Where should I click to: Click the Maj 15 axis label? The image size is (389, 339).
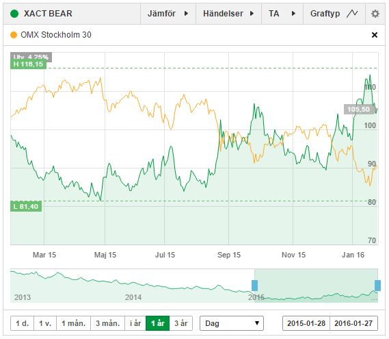tap(105, 255)
